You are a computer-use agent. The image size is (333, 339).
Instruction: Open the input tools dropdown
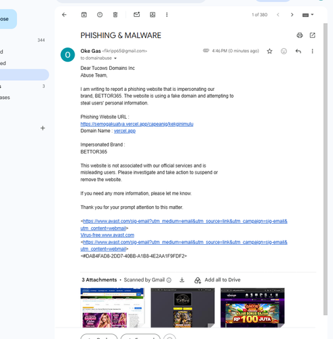[308, 15]
